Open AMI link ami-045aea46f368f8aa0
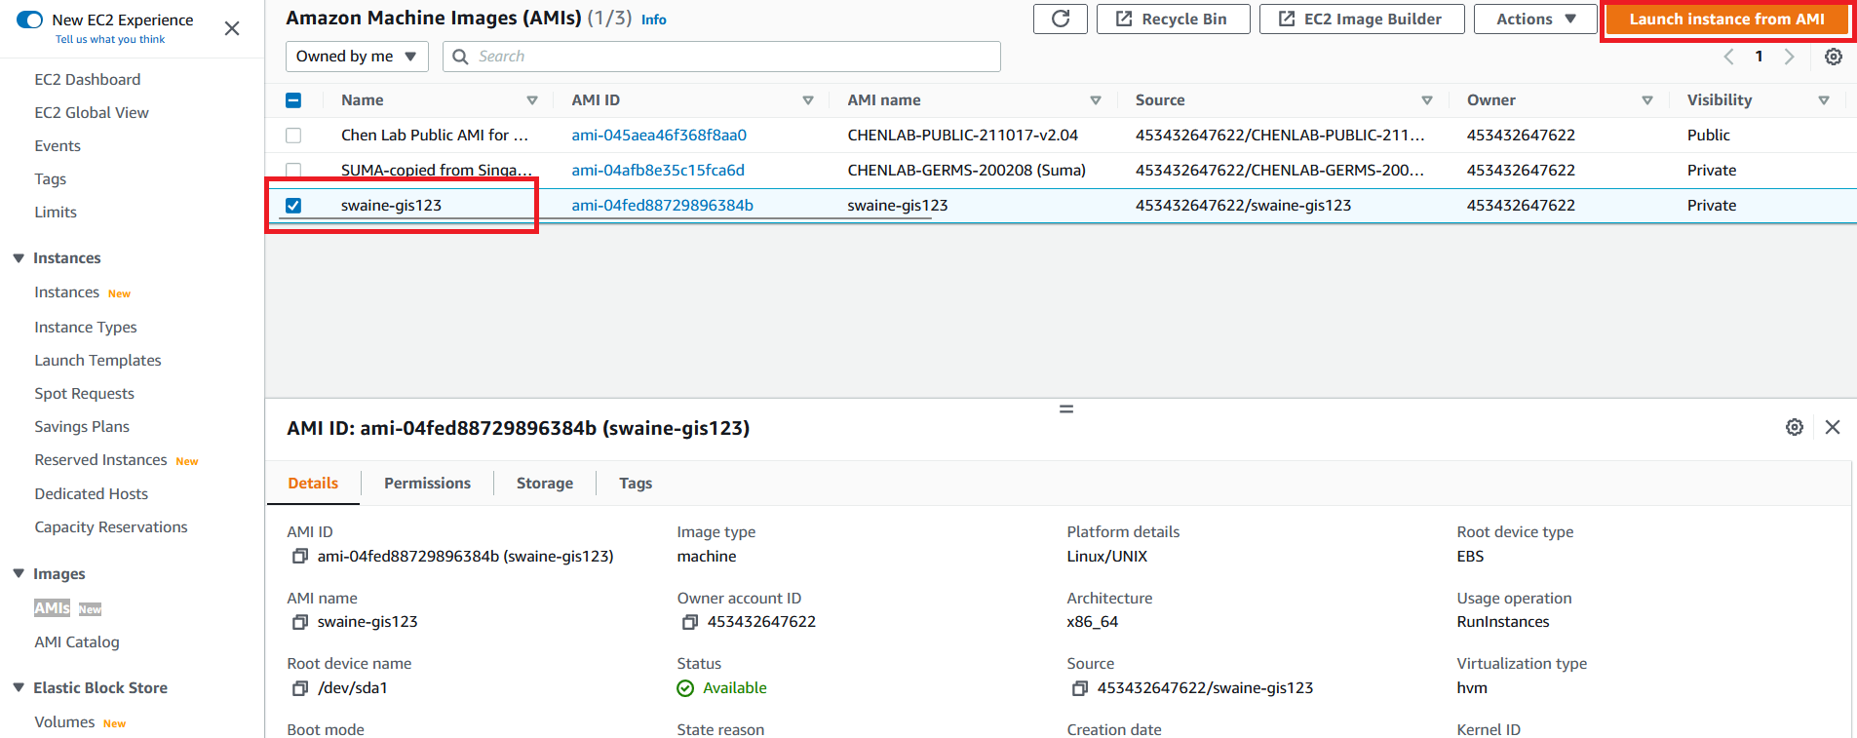This screenshot has width=1857, height=738. [x=659, y=136]
